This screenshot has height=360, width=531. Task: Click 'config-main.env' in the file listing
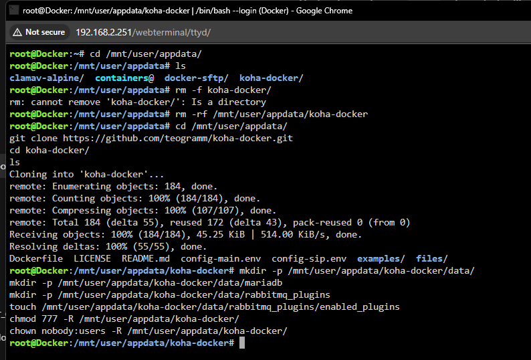[x=221, y=259]
